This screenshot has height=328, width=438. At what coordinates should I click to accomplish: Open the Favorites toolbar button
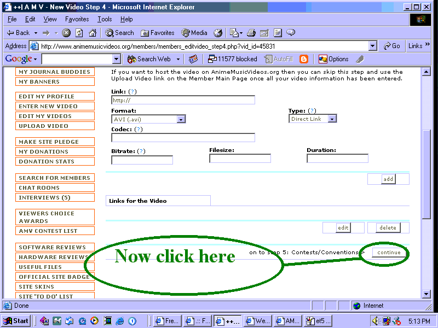[x=157, y=33]
